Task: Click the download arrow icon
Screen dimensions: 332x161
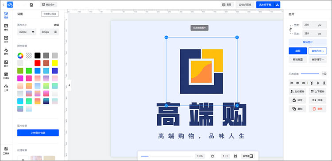Action: [278, 5]
